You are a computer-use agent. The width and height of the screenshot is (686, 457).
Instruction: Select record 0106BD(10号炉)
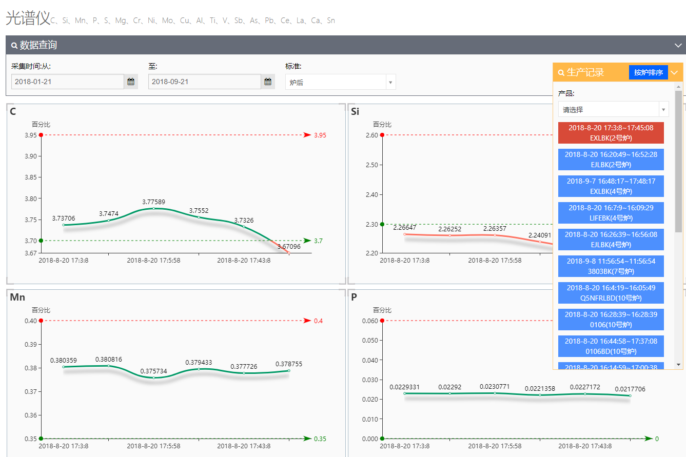tap(611, 346)
